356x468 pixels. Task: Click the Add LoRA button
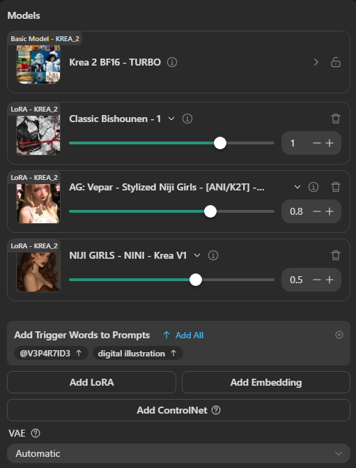(x=91, y=382)
